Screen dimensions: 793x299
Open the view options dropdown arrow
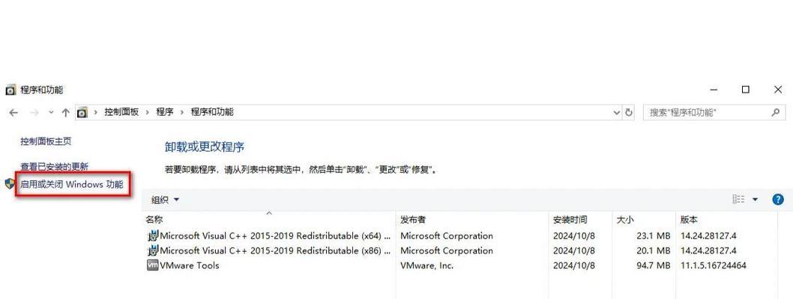pos(755,199)
